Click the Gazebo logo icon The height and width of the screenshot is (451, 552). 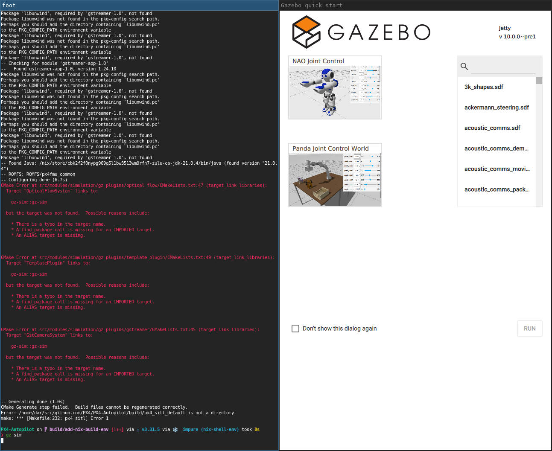[x=307, y=32]
